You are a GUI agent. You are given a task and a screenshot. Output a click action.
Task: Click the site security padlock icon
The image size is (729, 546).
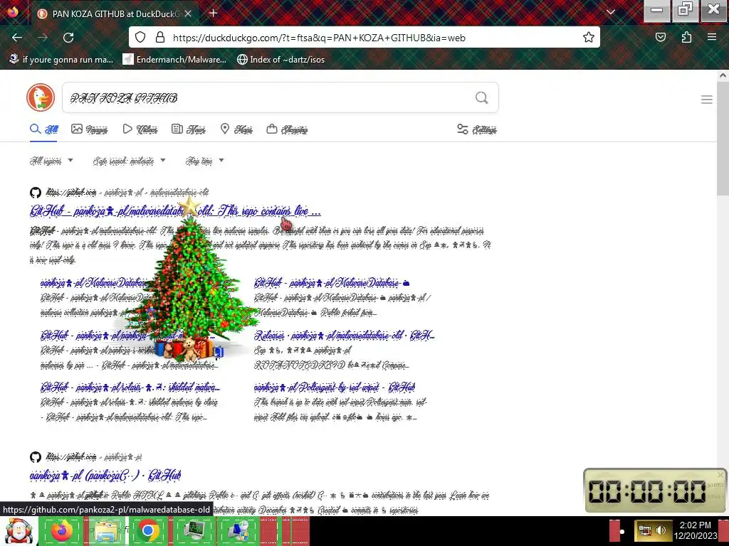point(160,38)
